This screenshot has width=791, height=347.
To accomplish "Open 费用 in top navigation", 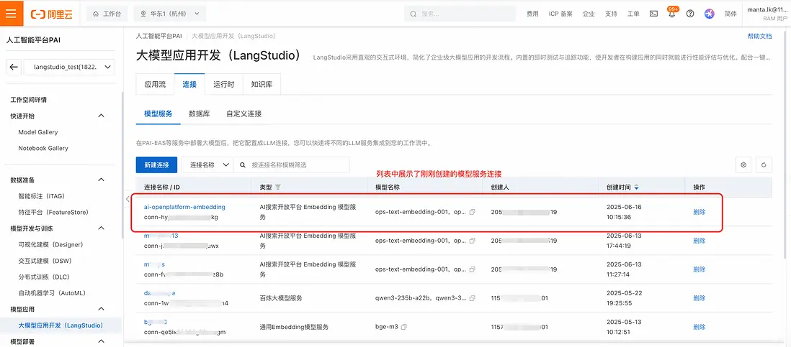I will [532, 14].
